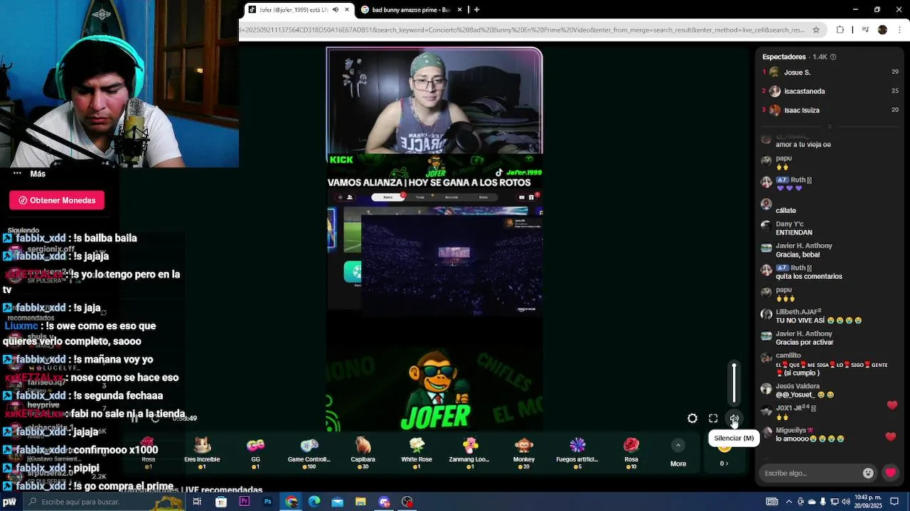Send the Capibara gift

[363, 453]
